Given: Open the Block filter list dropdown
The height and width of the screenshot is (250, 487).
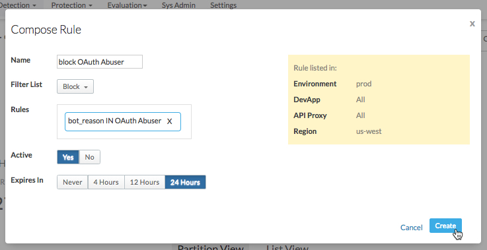Looking at the screenshot, I should click(75, 86).
